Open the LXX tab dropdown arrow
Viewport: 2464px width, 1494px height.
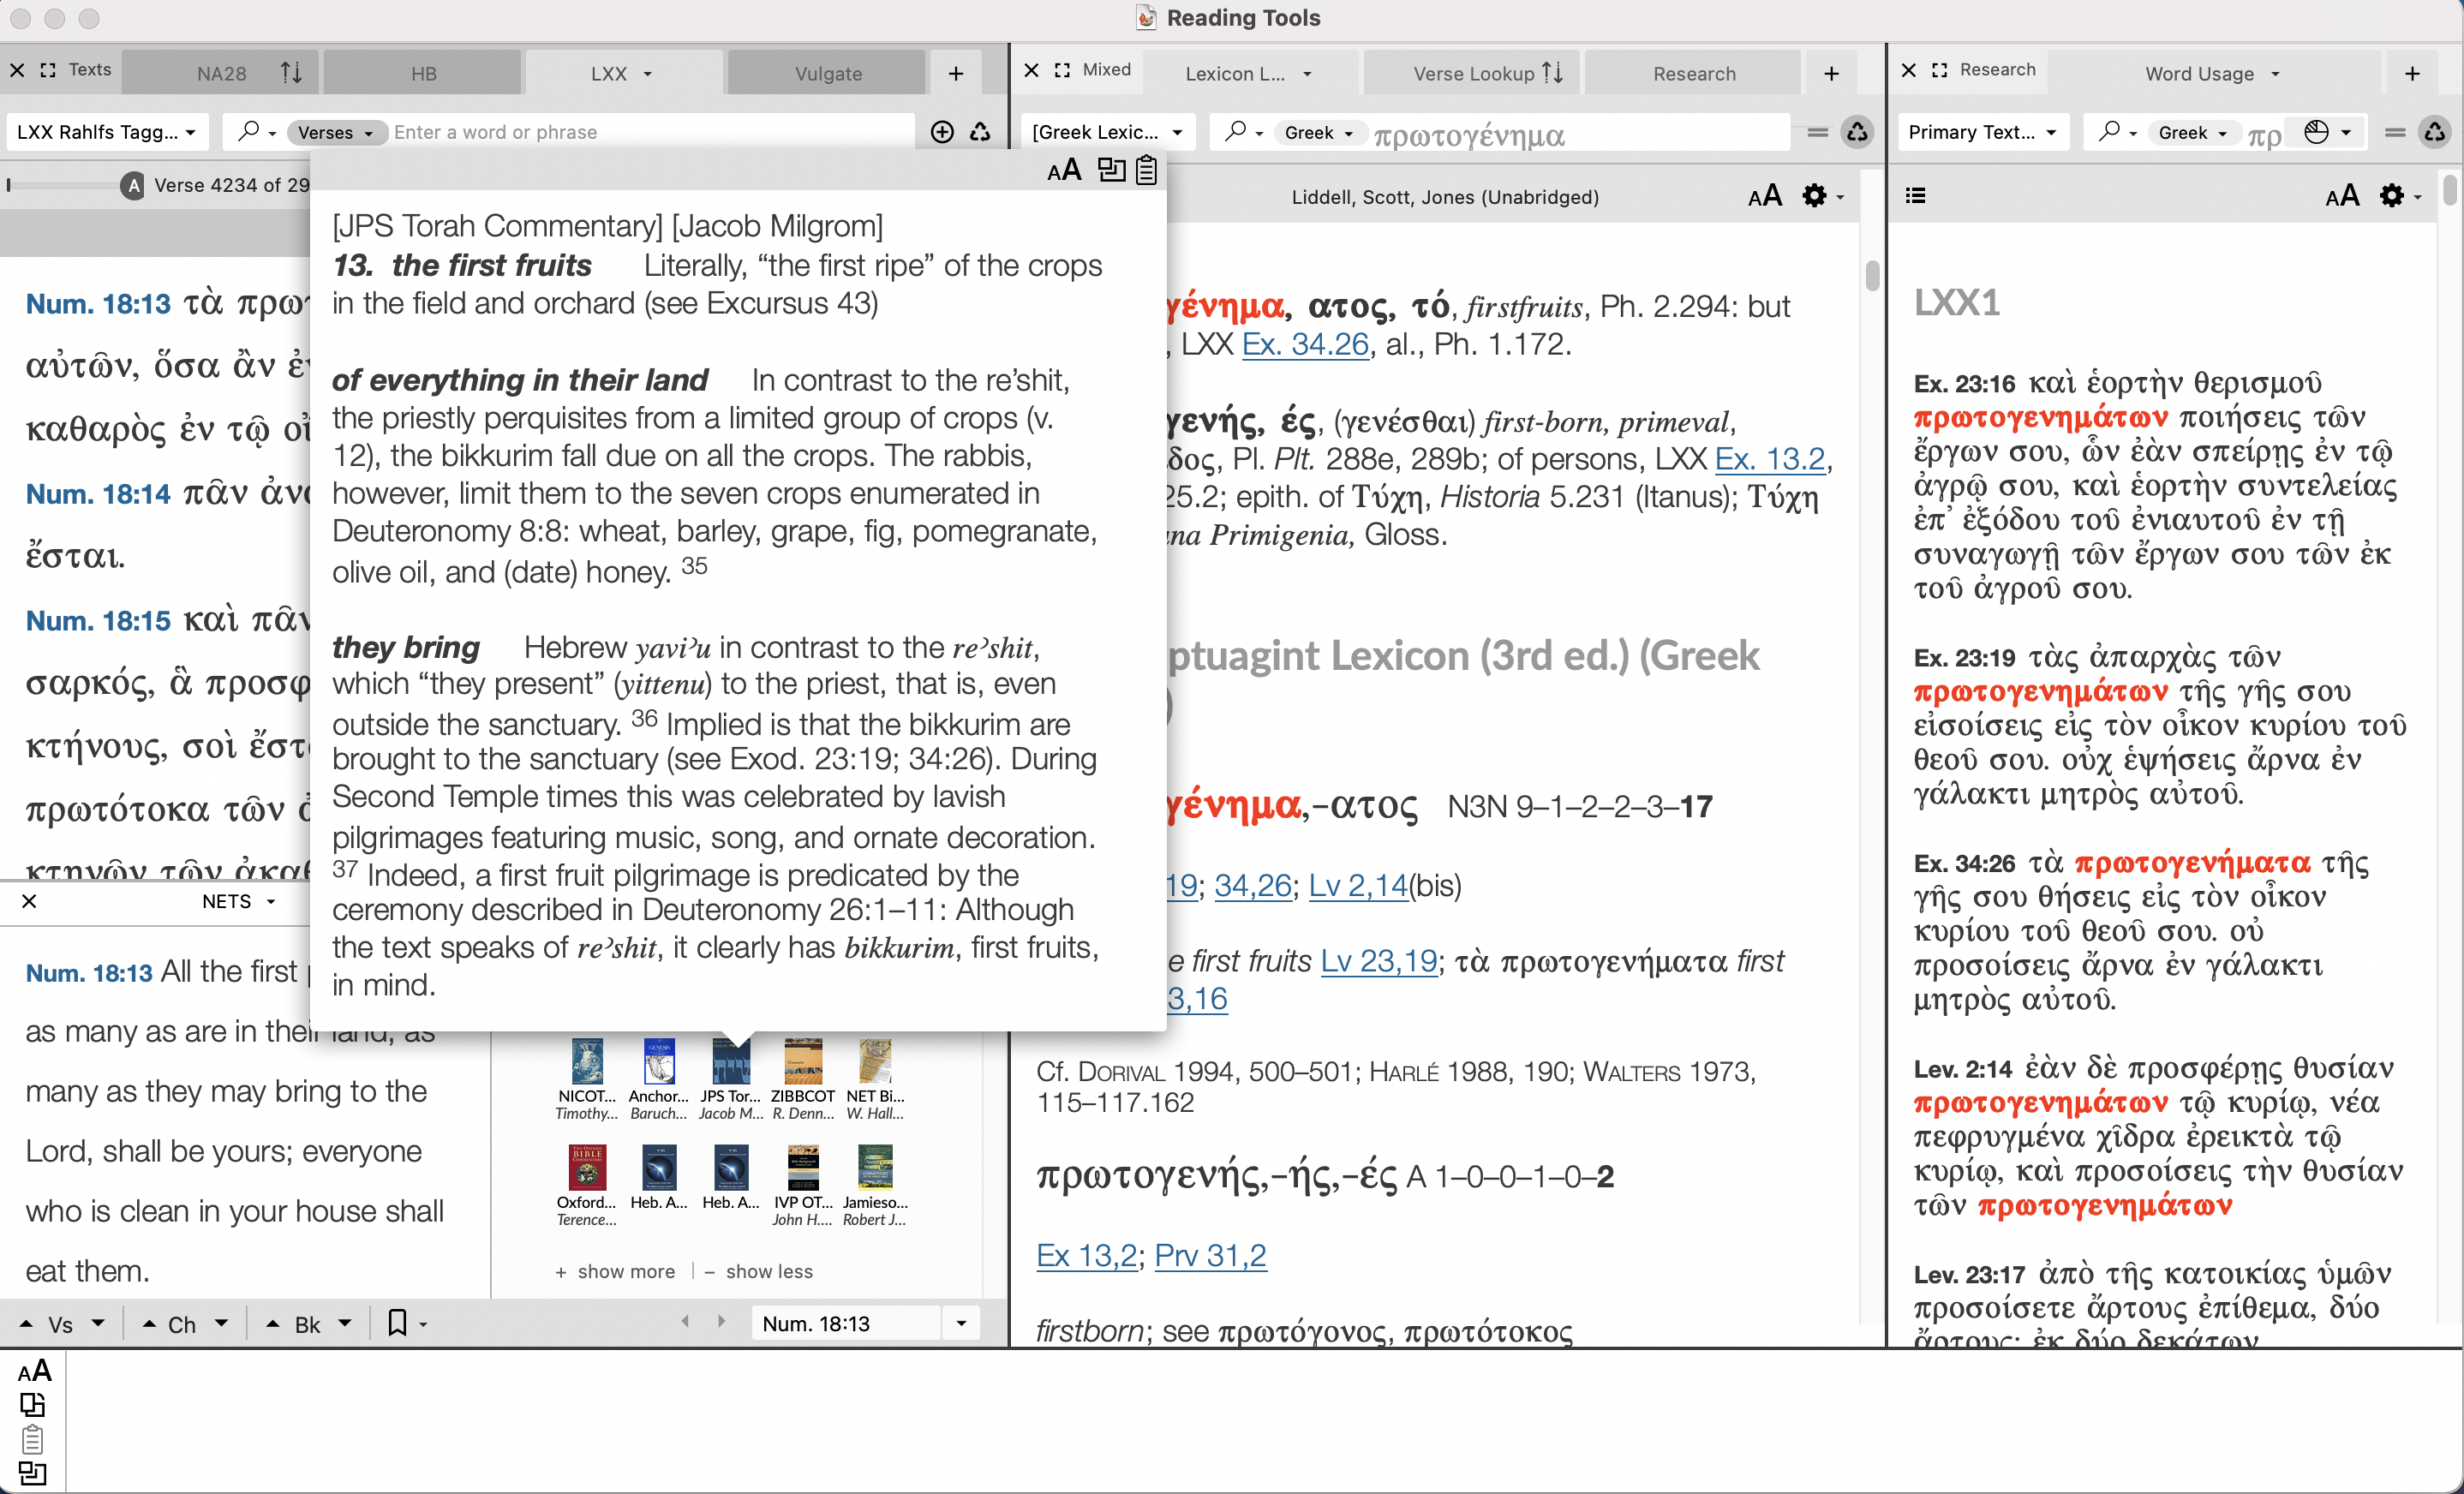648,73
